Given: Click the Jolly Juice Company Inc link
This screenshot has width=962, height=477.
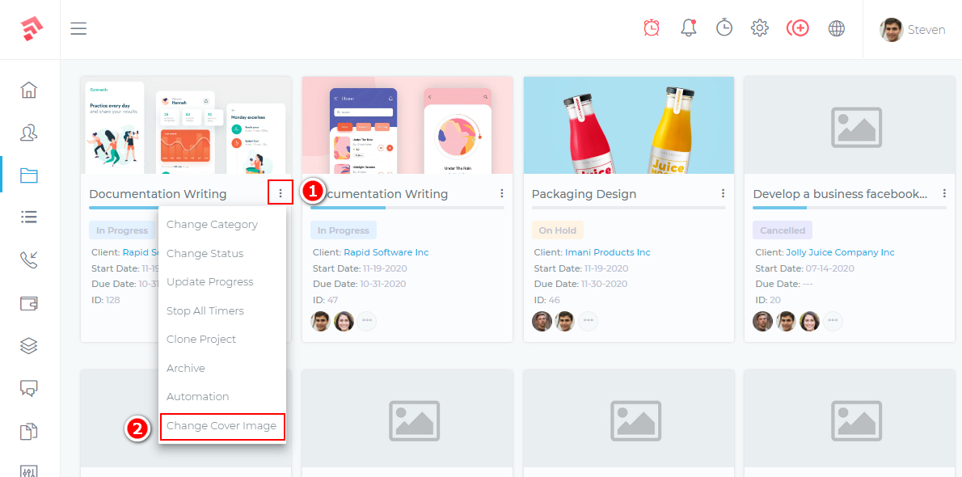Looking at the screenshot, I should pyautogui.click(x=840, y=252).
